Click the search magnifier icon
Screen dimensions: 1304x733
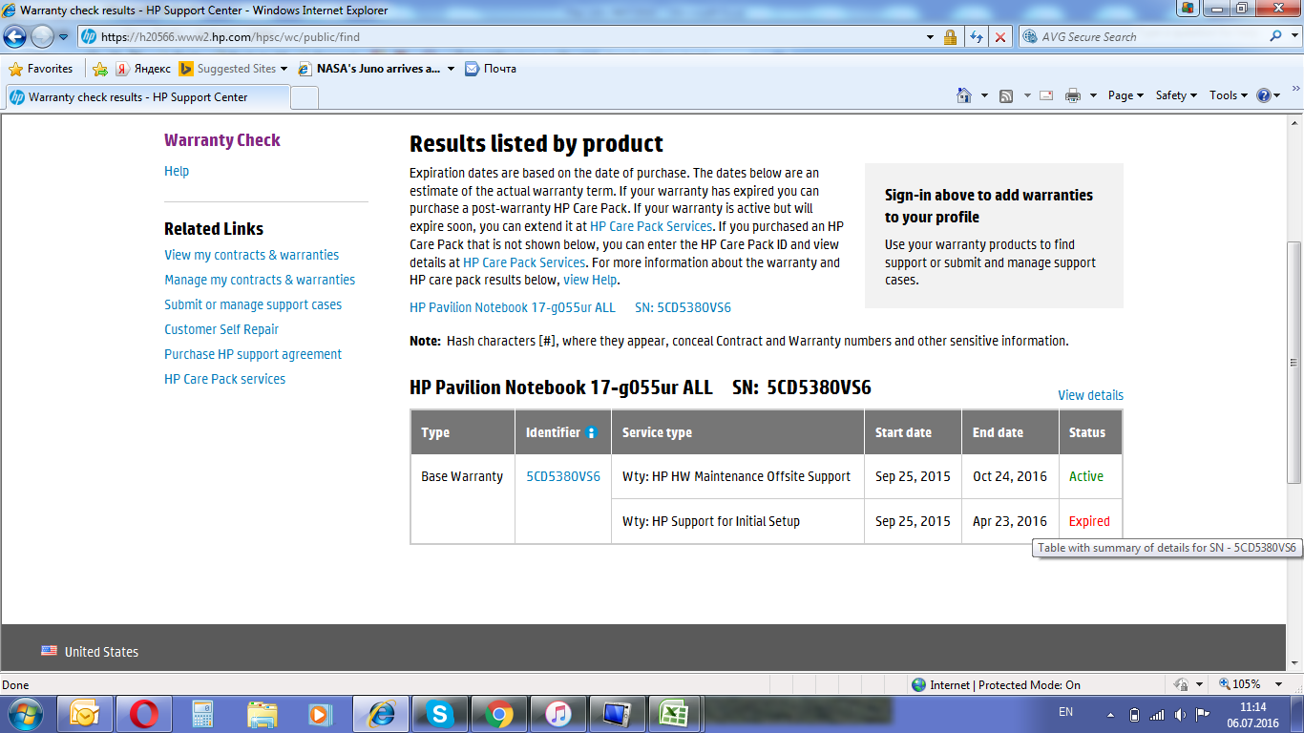[1276, 37]
